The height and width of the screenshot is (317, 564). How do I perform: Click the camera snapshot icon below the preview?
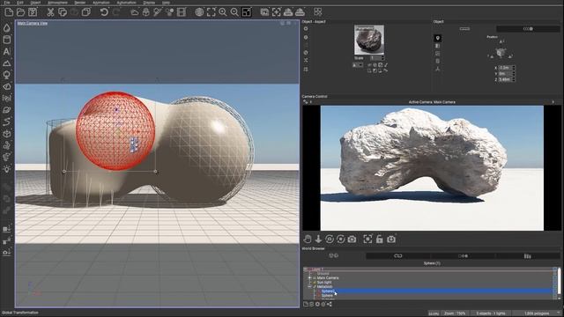point(352,239)
